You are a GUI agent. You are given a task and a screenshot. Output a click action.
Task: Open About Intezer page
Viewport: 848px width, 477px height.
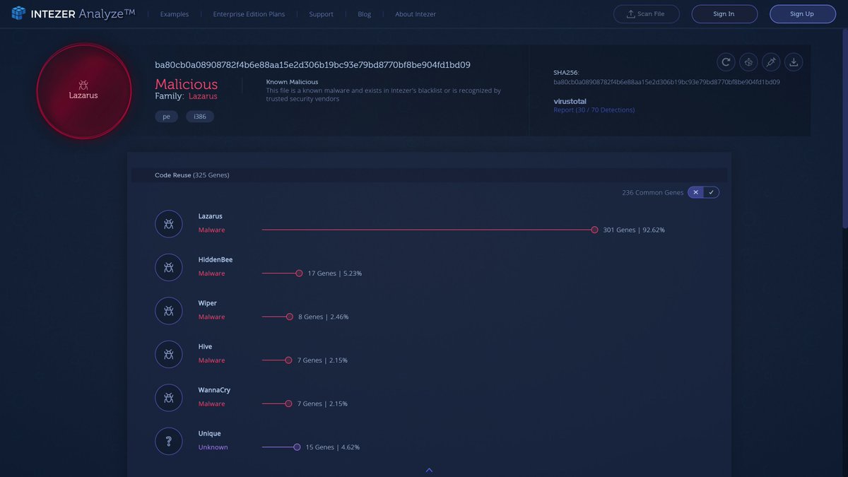(416, 14)
